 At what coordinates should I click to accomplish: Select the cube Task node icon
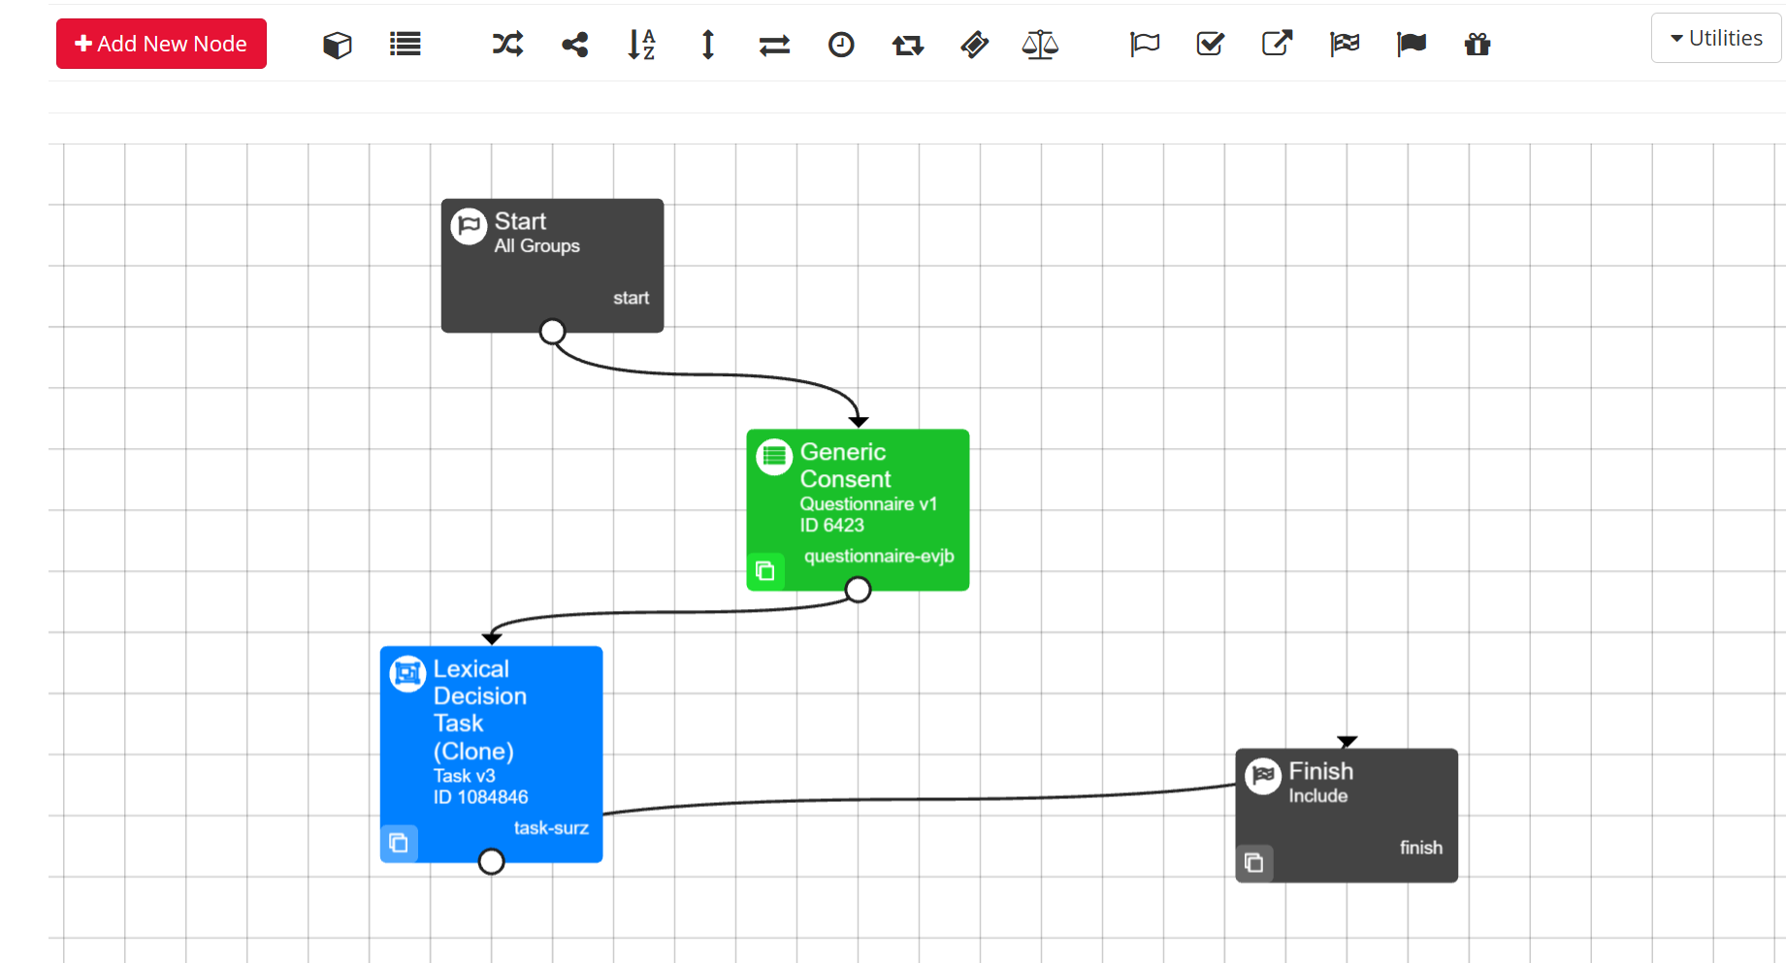click(337, 45)
